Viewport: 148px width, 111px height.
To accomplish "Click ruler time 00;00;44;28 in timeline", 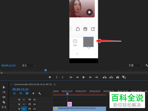I will [95, 91].
